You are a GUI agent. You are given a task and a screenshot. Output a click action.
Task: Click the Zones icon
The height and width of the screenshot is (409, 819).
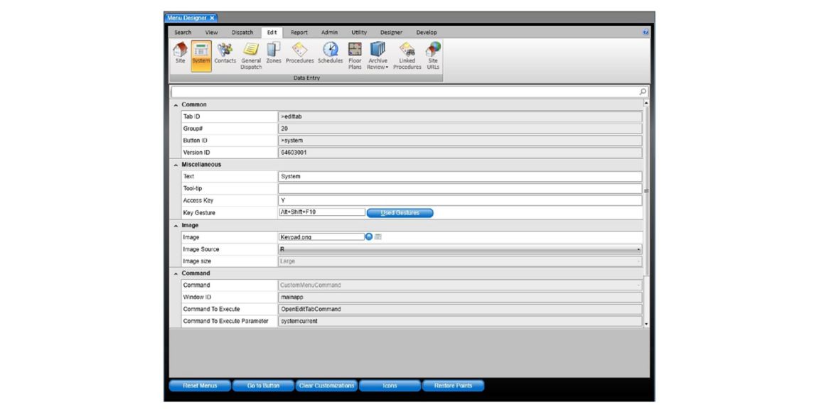pyautogui.click(x=274, y=54)
